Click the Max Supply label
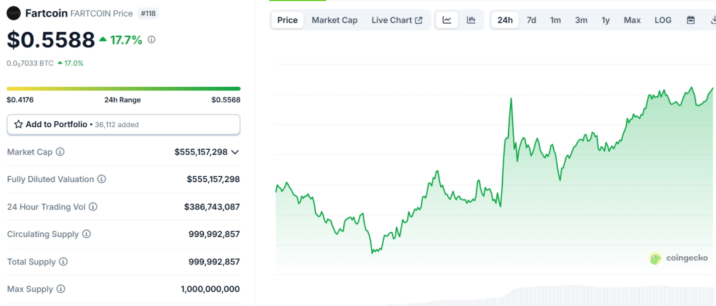The height and width of the screenshot is (306, 716). [x=30, y=289]
